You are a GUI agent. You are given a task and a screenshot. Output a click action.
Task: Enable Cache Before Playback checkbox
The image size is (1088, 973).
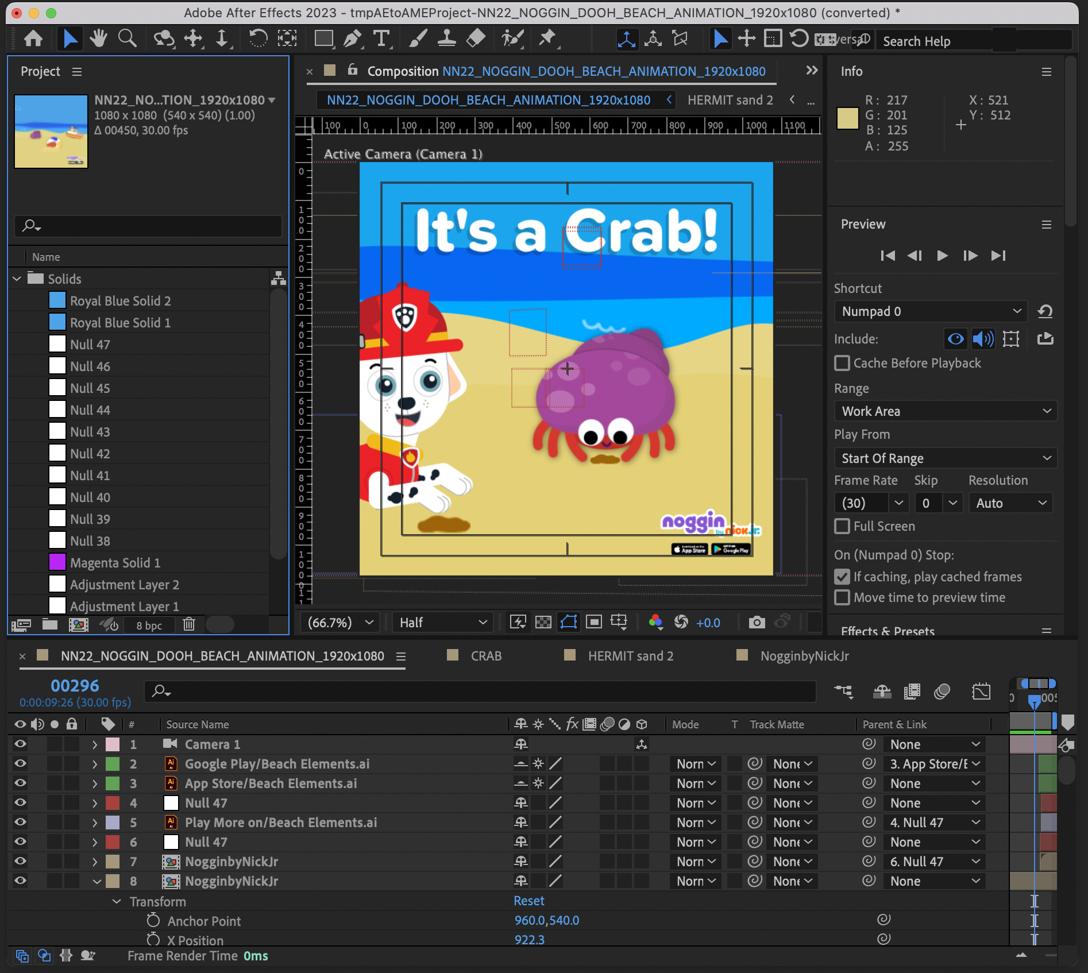pyautogui.click(x=842, y=363)
